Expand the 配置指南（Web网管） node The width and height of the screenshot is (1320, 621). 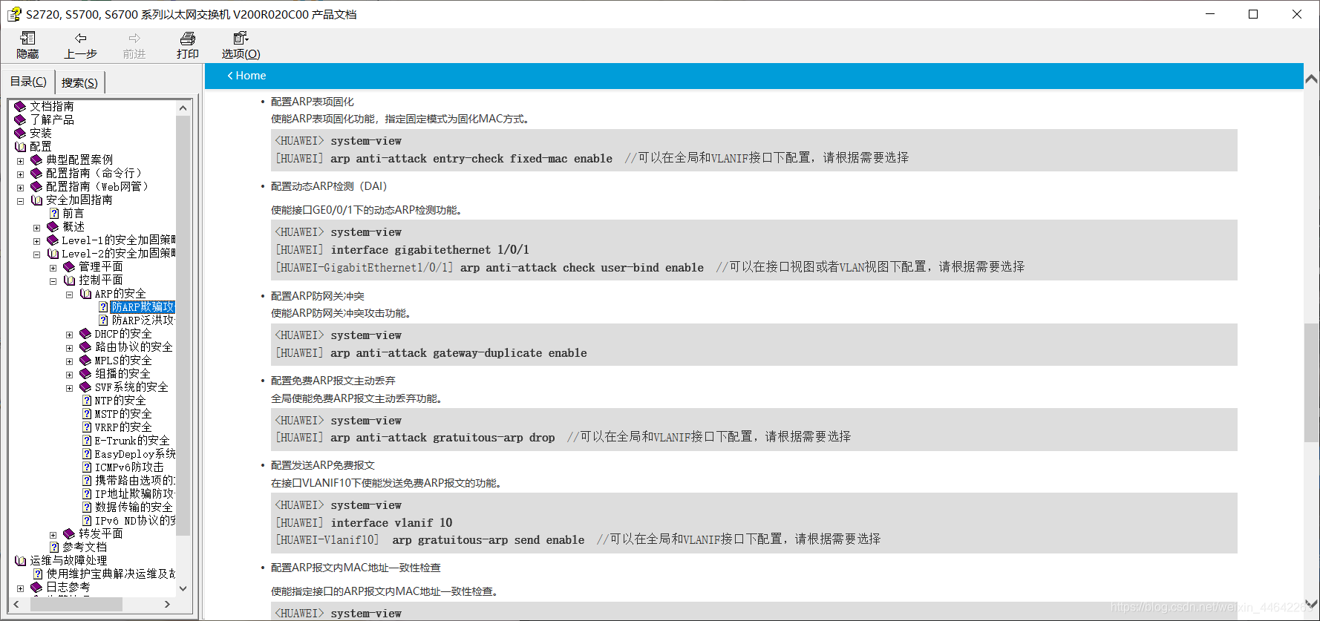tap(20, 188)
